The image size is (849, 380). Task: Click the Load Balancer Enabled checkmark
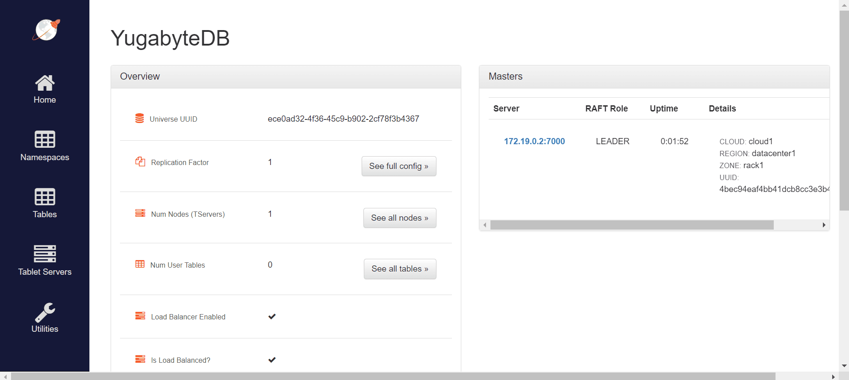coord(272,316)
